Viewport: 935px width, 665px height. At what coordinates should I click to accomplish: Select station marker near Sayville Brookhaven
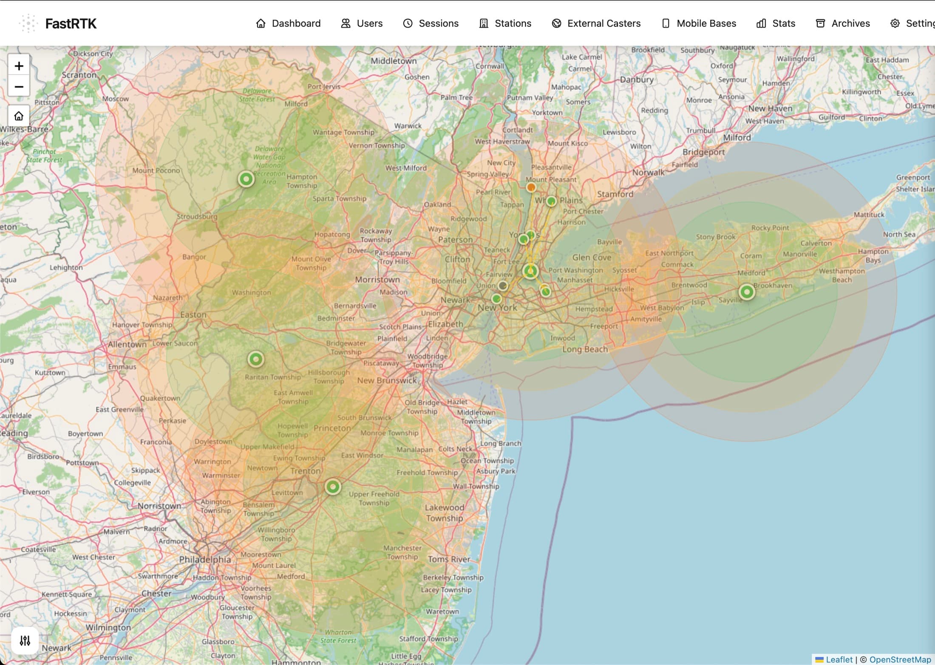coord(747,292)
